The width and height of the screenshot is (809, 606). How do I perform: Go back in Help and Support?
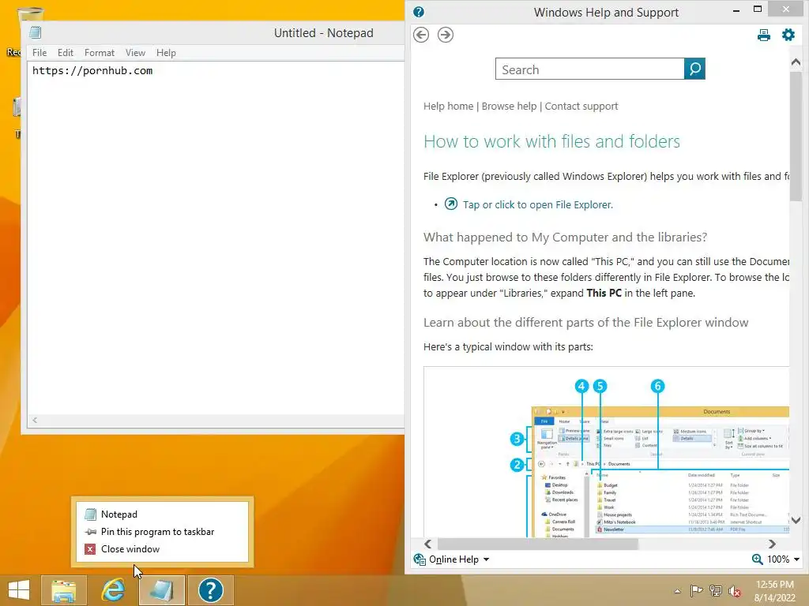[421, 35]
